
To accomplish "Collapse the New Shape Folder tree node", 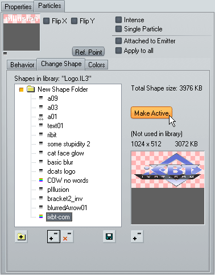I will coord(21,89).
